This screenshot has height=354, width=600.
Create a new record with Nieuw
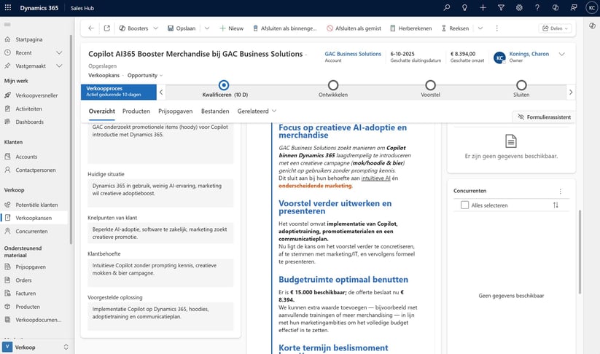coord(232,28)
